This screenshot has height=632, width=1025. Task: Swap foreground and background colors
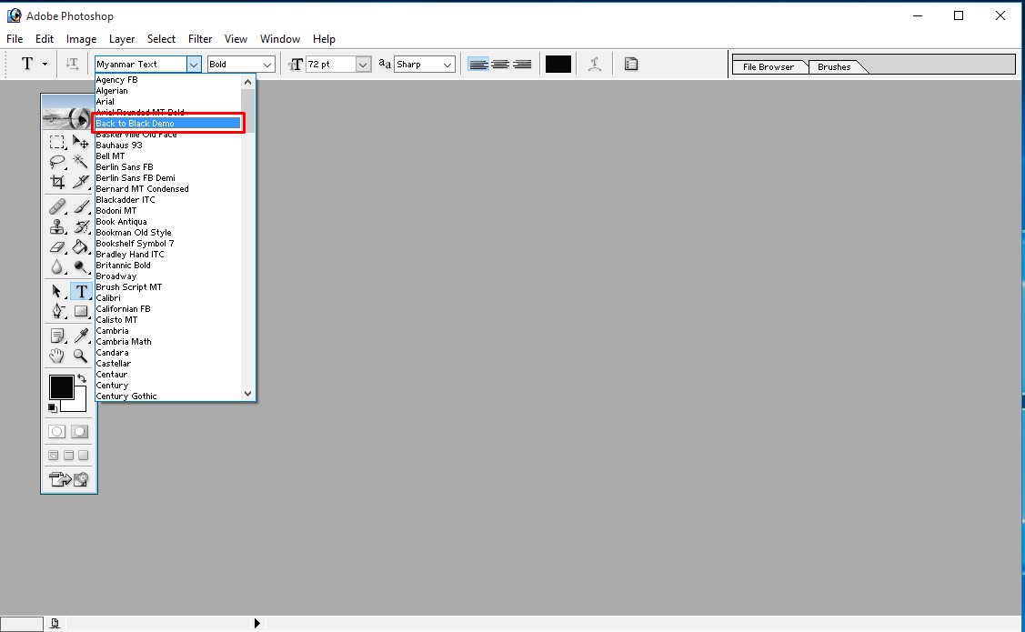(x=82, y=378)
